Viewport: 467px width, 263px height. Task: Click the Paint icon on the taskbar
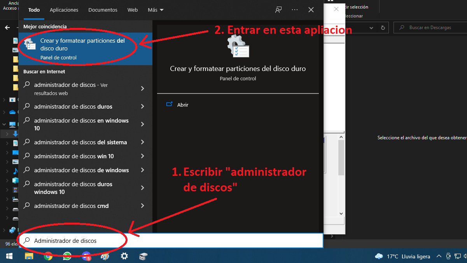click(105, 256)
